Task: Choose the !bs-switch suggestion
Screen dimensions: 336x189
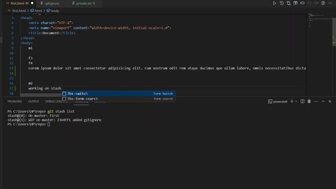Action: [x=119, y=93]
